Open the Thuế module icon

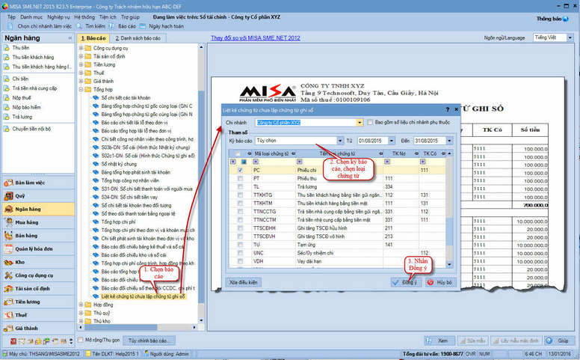8,315
